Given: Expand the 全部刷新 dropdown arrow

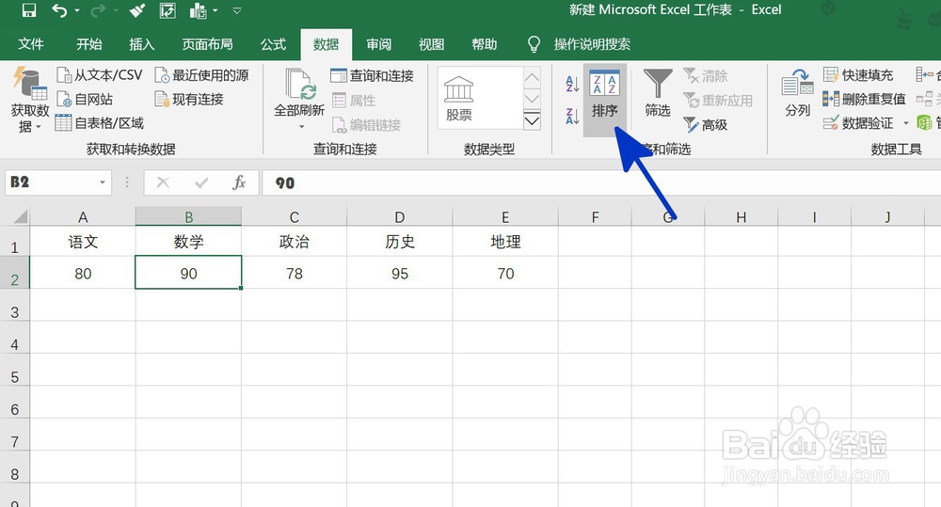Looking at the screenshot, I should 301,127.
